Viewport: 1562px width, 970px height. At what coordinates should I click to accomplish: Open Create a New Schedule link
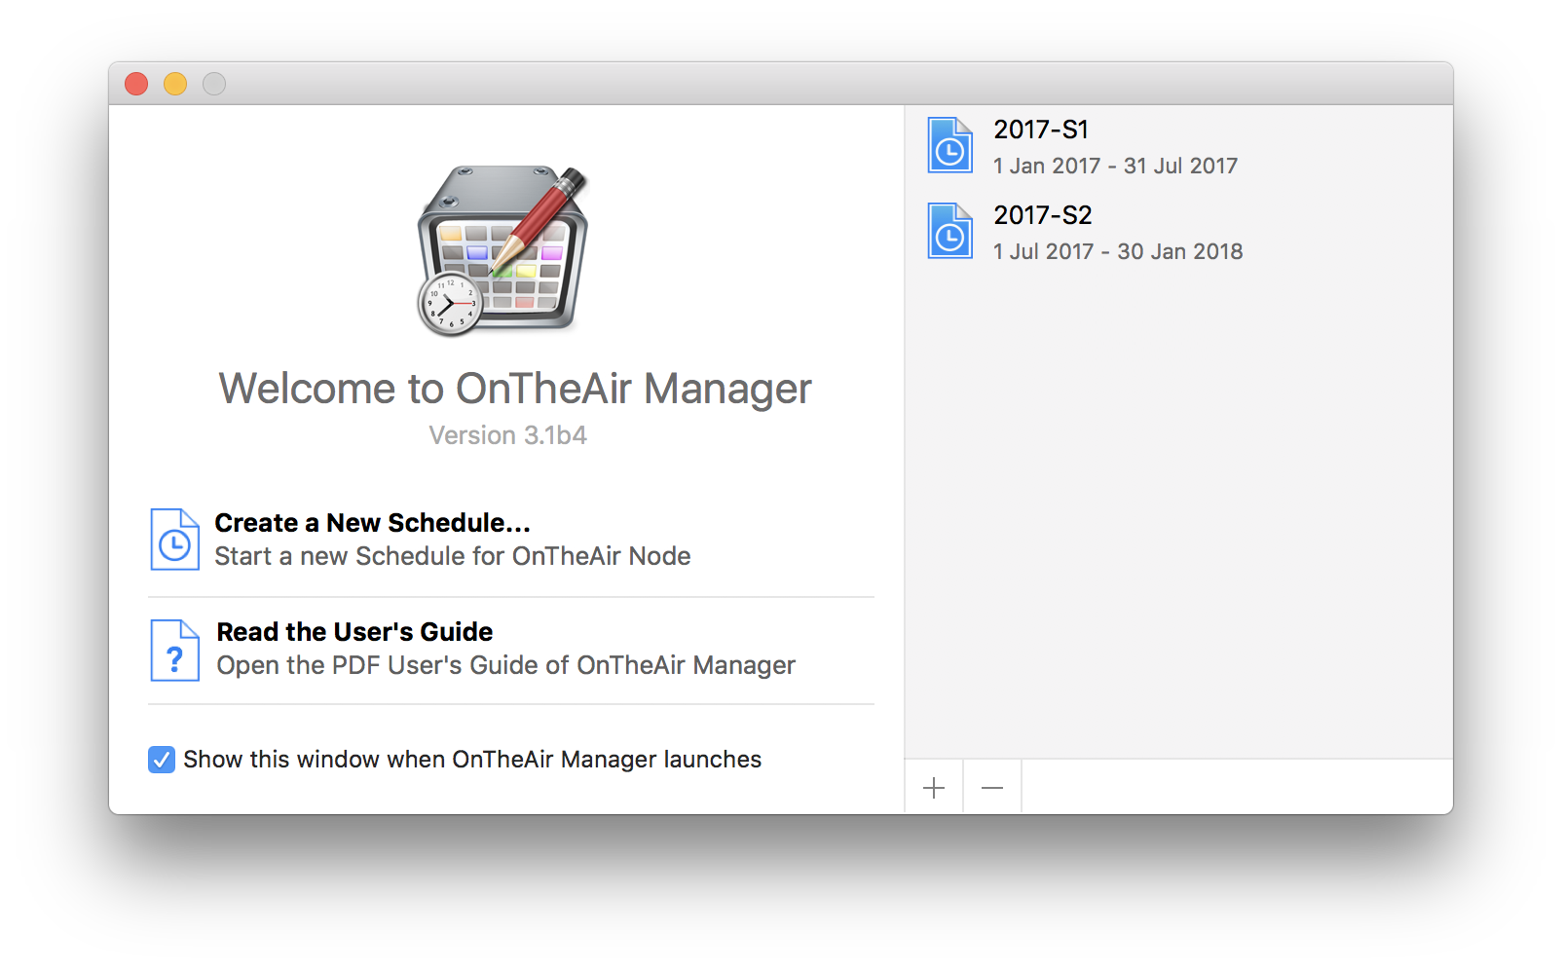click(x=372, y=523)
